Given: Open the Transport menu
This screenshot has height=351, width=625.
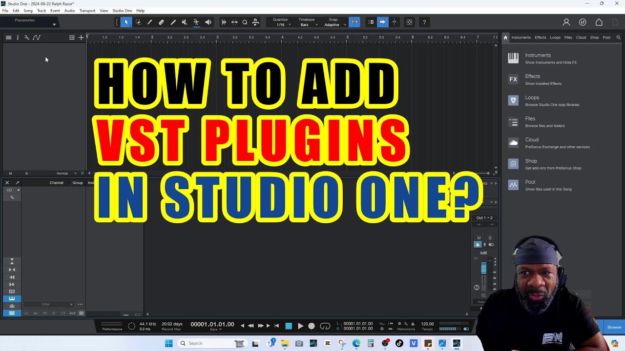Looking at the screenshot, I should click(x=87, y=11).
